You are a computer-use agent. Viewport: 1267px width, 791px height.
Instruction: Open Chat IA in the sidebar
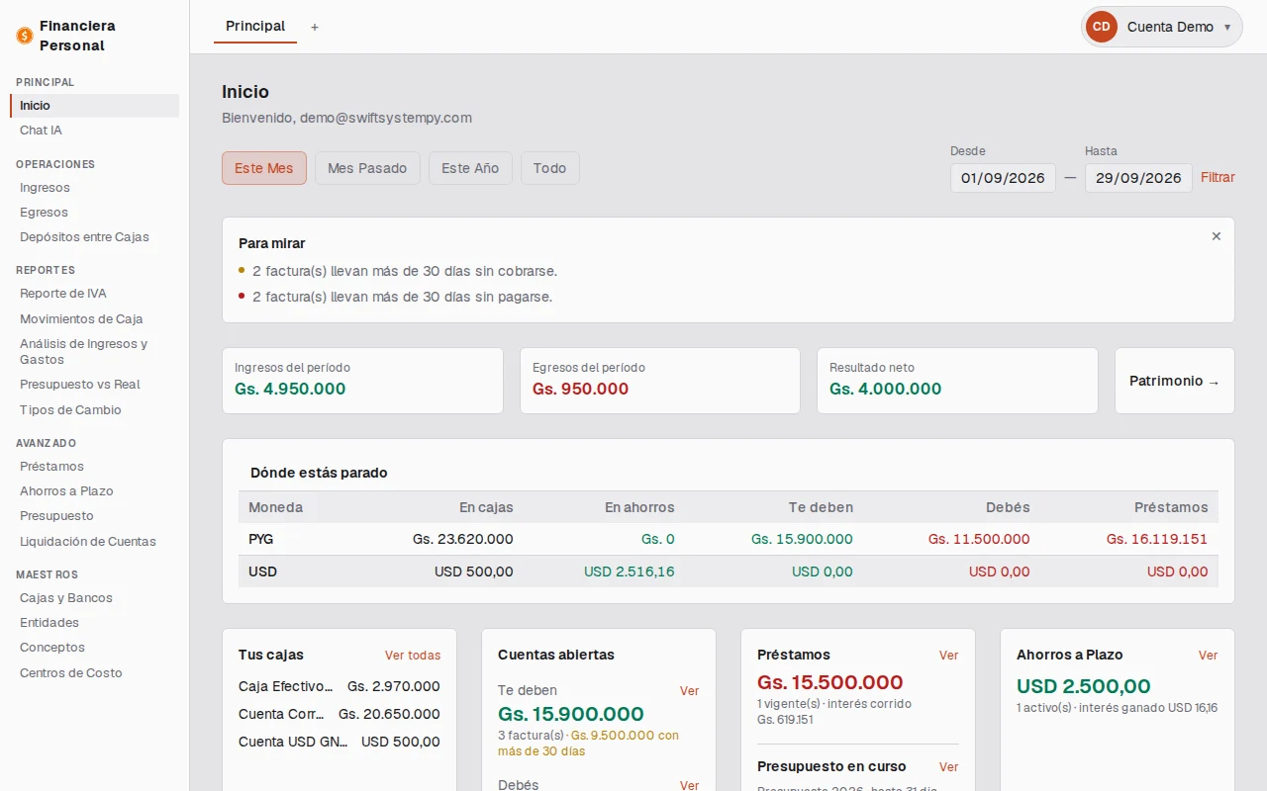pos(95,131)
